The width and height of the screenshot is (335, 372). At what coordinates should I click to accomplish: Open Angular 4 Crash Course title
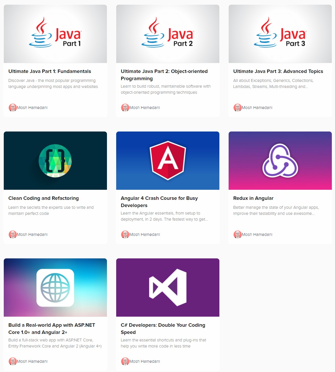click(x=159, y=202)
